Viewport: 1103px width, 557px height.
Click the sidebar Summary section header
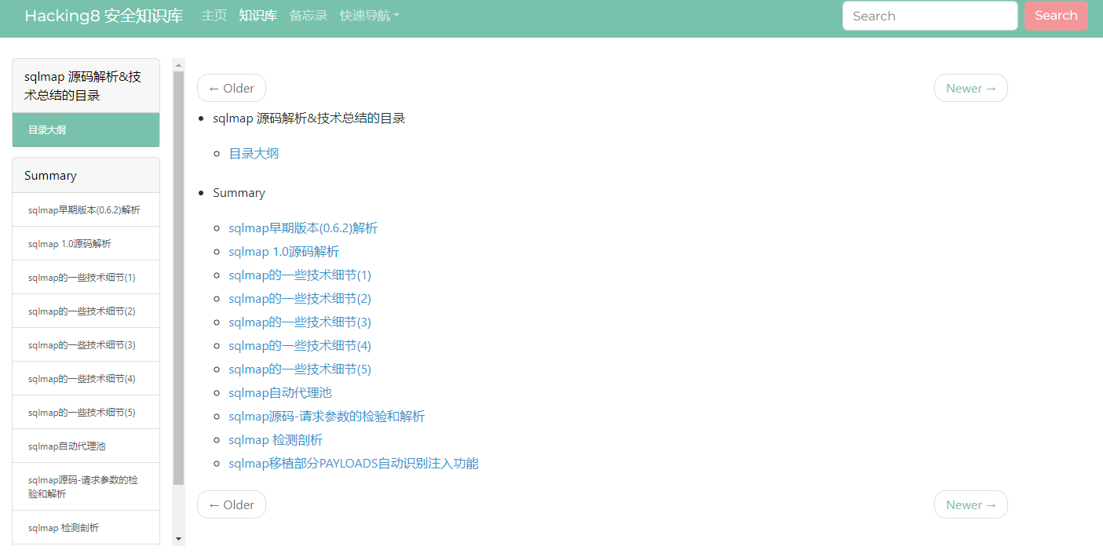point(86,175)
